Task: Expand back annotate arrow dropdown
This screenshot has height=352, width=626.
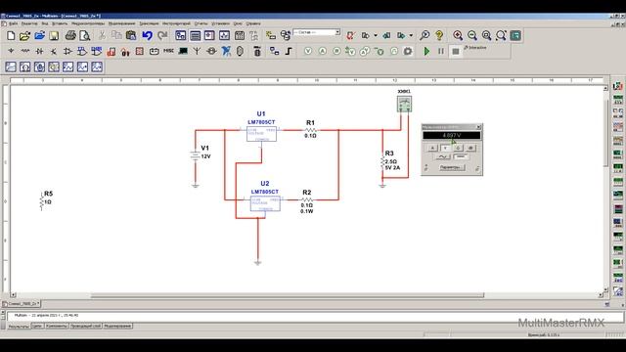Action: [376, 35]
